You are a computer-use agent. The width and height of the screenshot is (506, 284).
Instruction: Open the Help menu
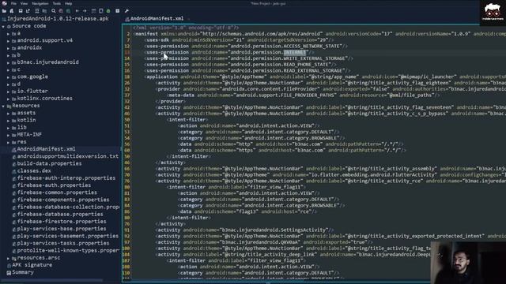[69, 3]
